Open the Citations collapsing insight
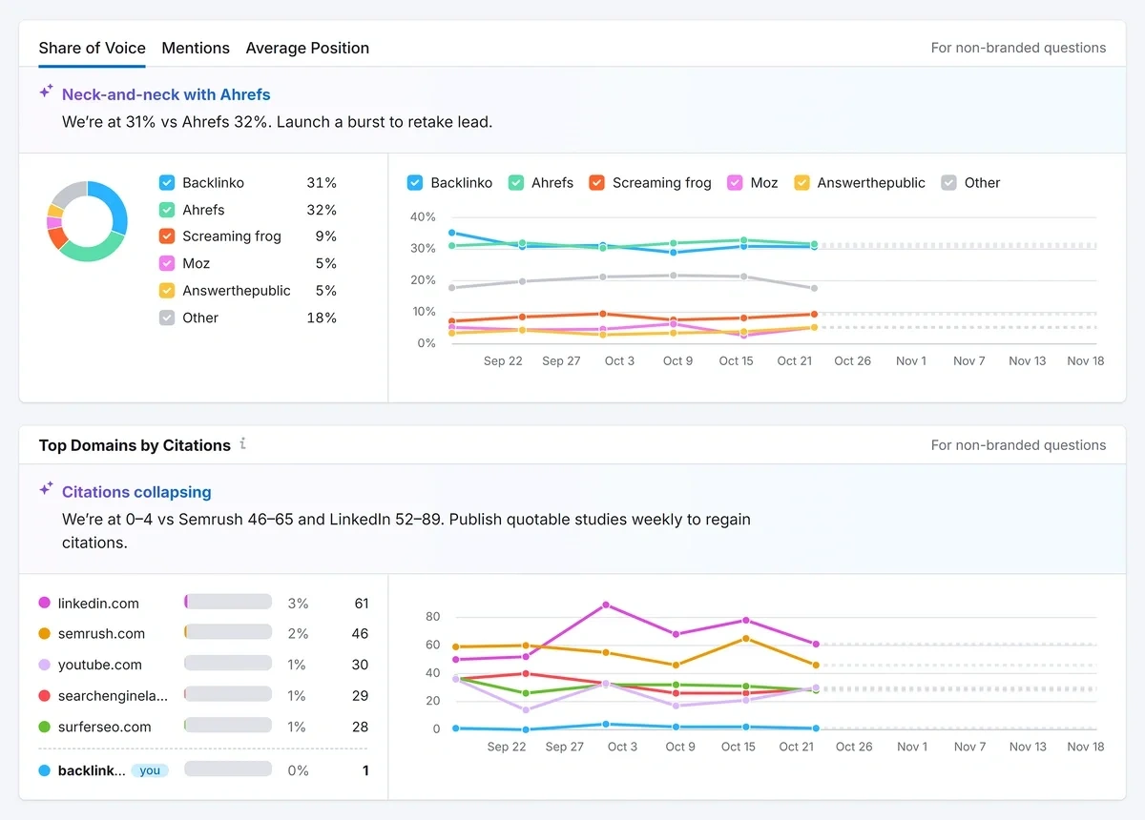The image size is (1145, 820). 135,492
